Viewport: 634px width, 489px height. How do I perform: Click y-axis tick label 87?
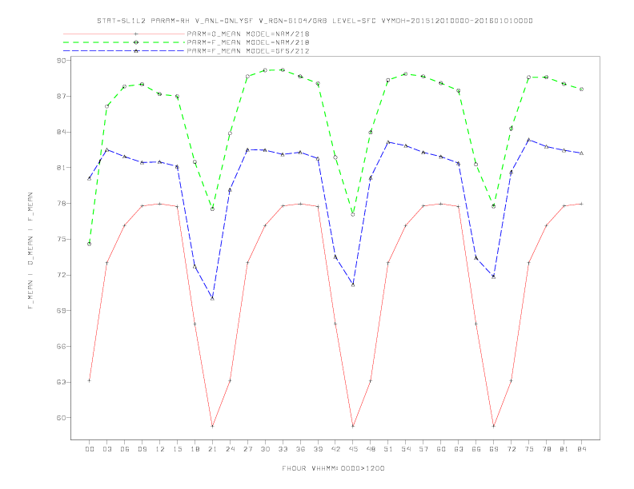62,96
